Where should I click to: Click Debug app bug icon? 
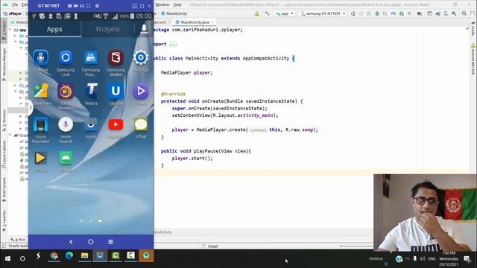coord(377,13)
